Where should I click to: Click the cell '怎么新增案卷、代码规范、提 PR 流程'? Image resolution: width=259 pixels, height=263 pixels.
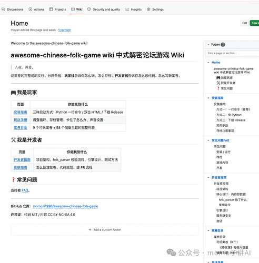click(77, 167)
